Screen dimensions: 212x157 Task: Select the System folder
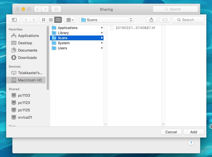tap(77, 43)
